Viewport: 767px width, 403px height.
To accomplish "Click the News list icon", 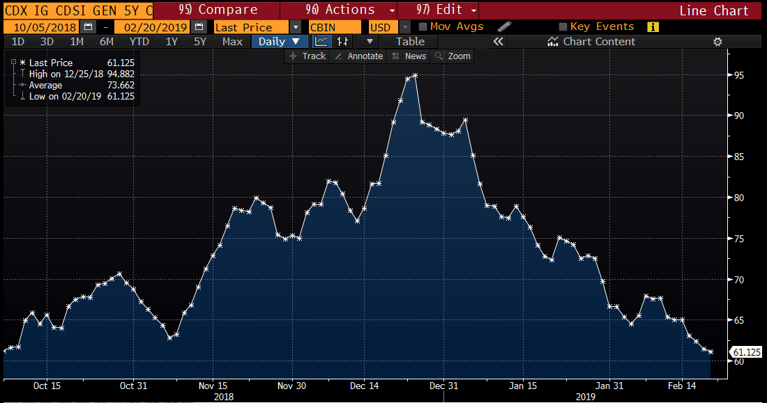I will point(396,56).
